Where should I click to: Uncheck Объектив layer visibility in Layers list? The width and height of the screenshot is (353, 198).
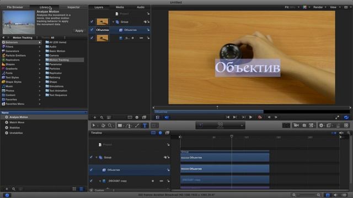[92, 30]
